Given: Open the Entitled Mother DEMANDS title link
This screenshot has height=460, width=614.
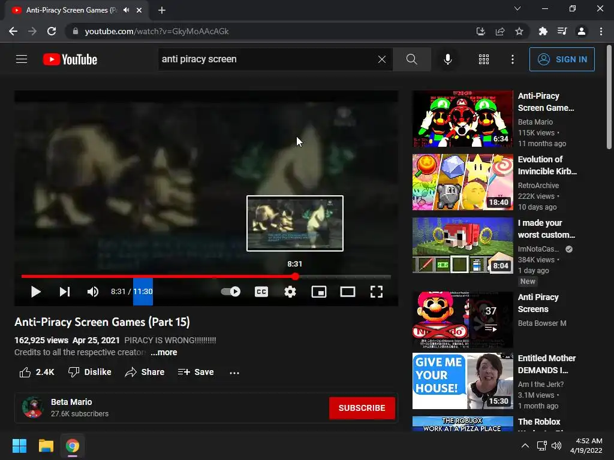Looking at the screenshot, I should [547, 364].
